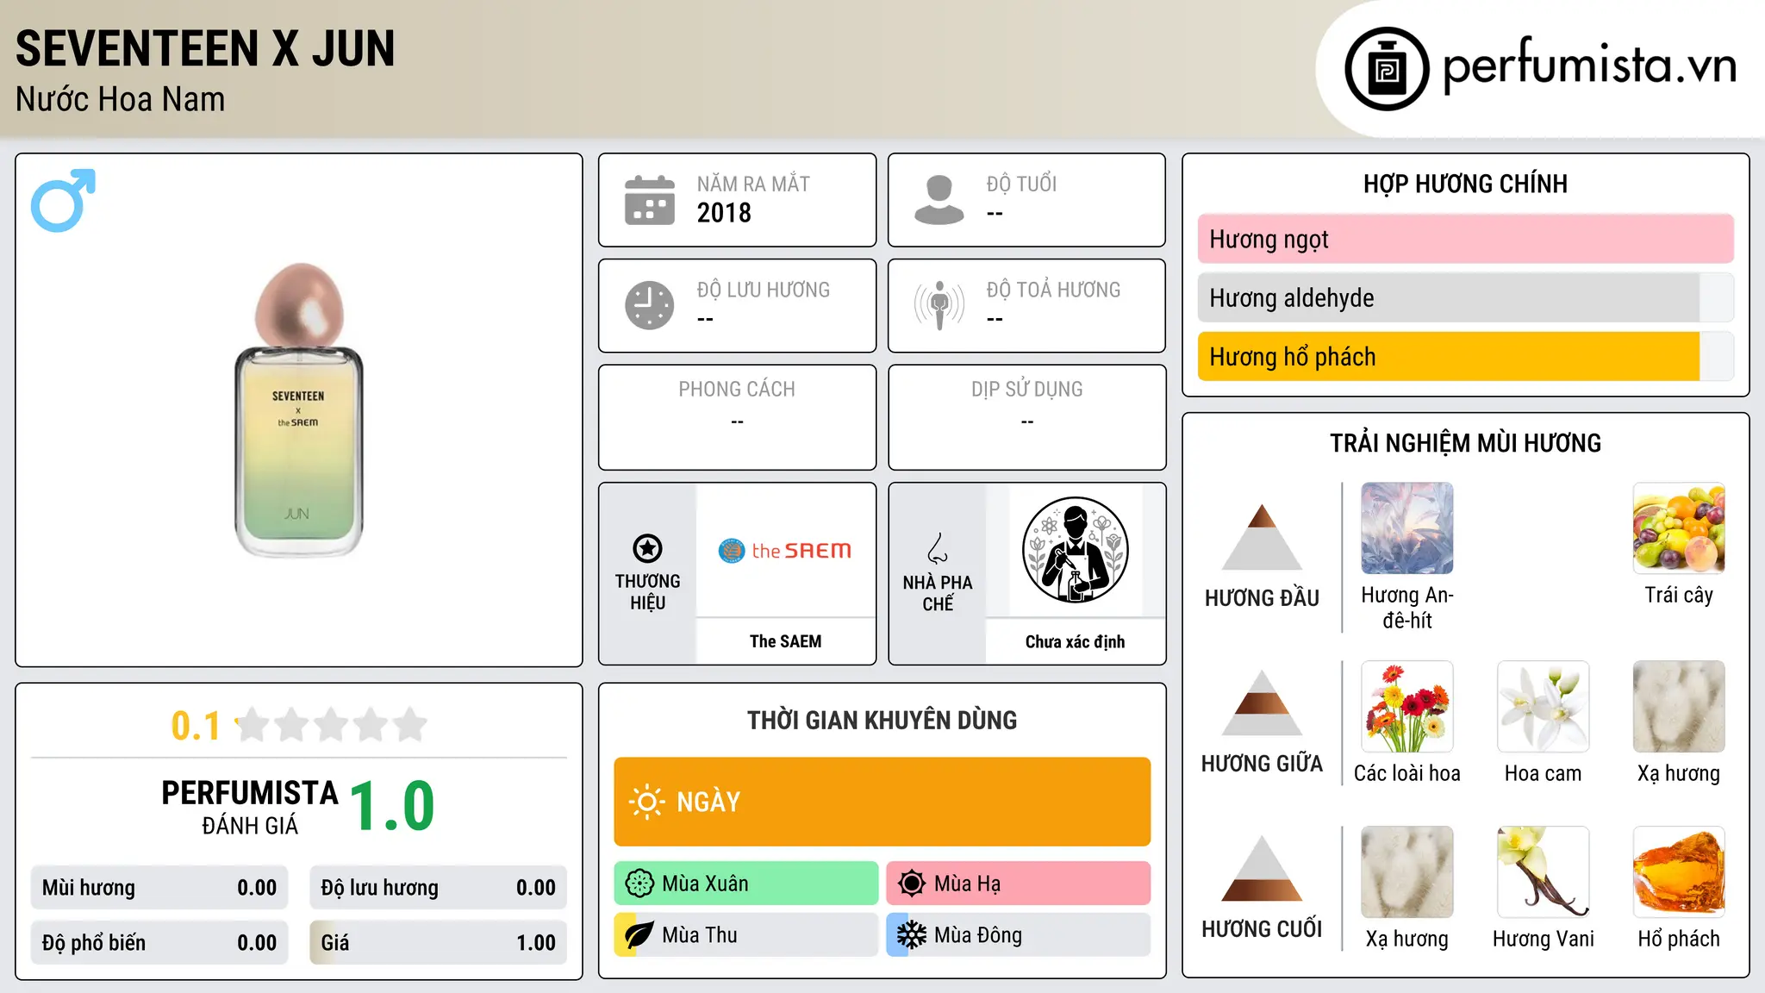
Task: Click the 0.1 user rating number
Action: (196, 726)
